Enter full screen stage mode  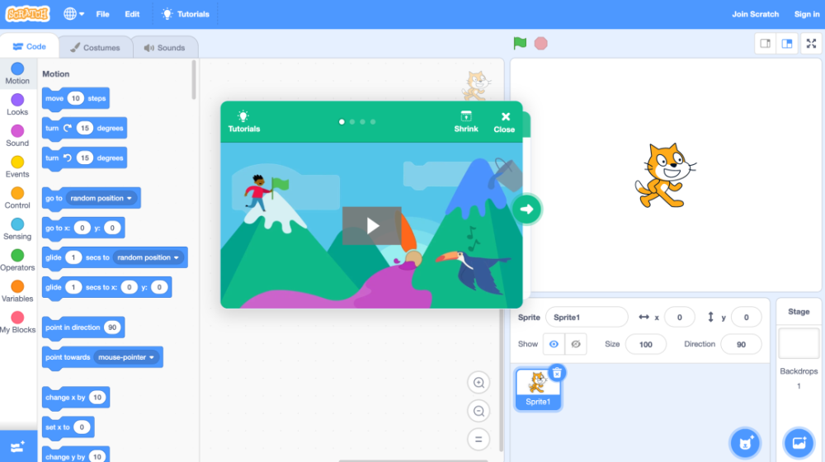[x=811, y=44]
